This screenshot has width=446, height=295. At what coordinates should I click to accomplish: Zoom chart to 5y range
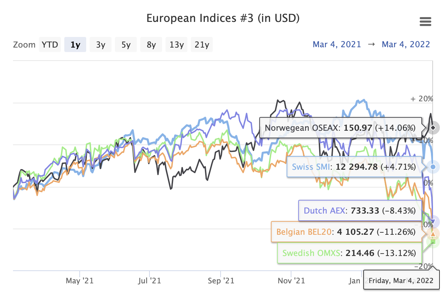point(126,45)
